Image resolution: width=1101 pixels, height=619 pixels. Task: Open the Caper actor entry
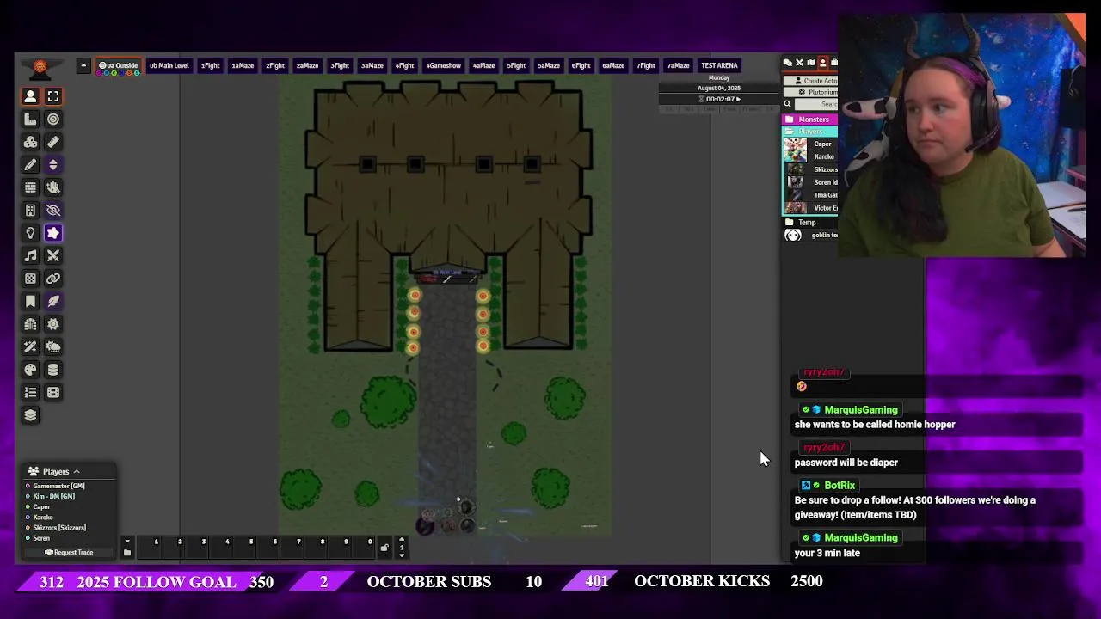(809, 144)
